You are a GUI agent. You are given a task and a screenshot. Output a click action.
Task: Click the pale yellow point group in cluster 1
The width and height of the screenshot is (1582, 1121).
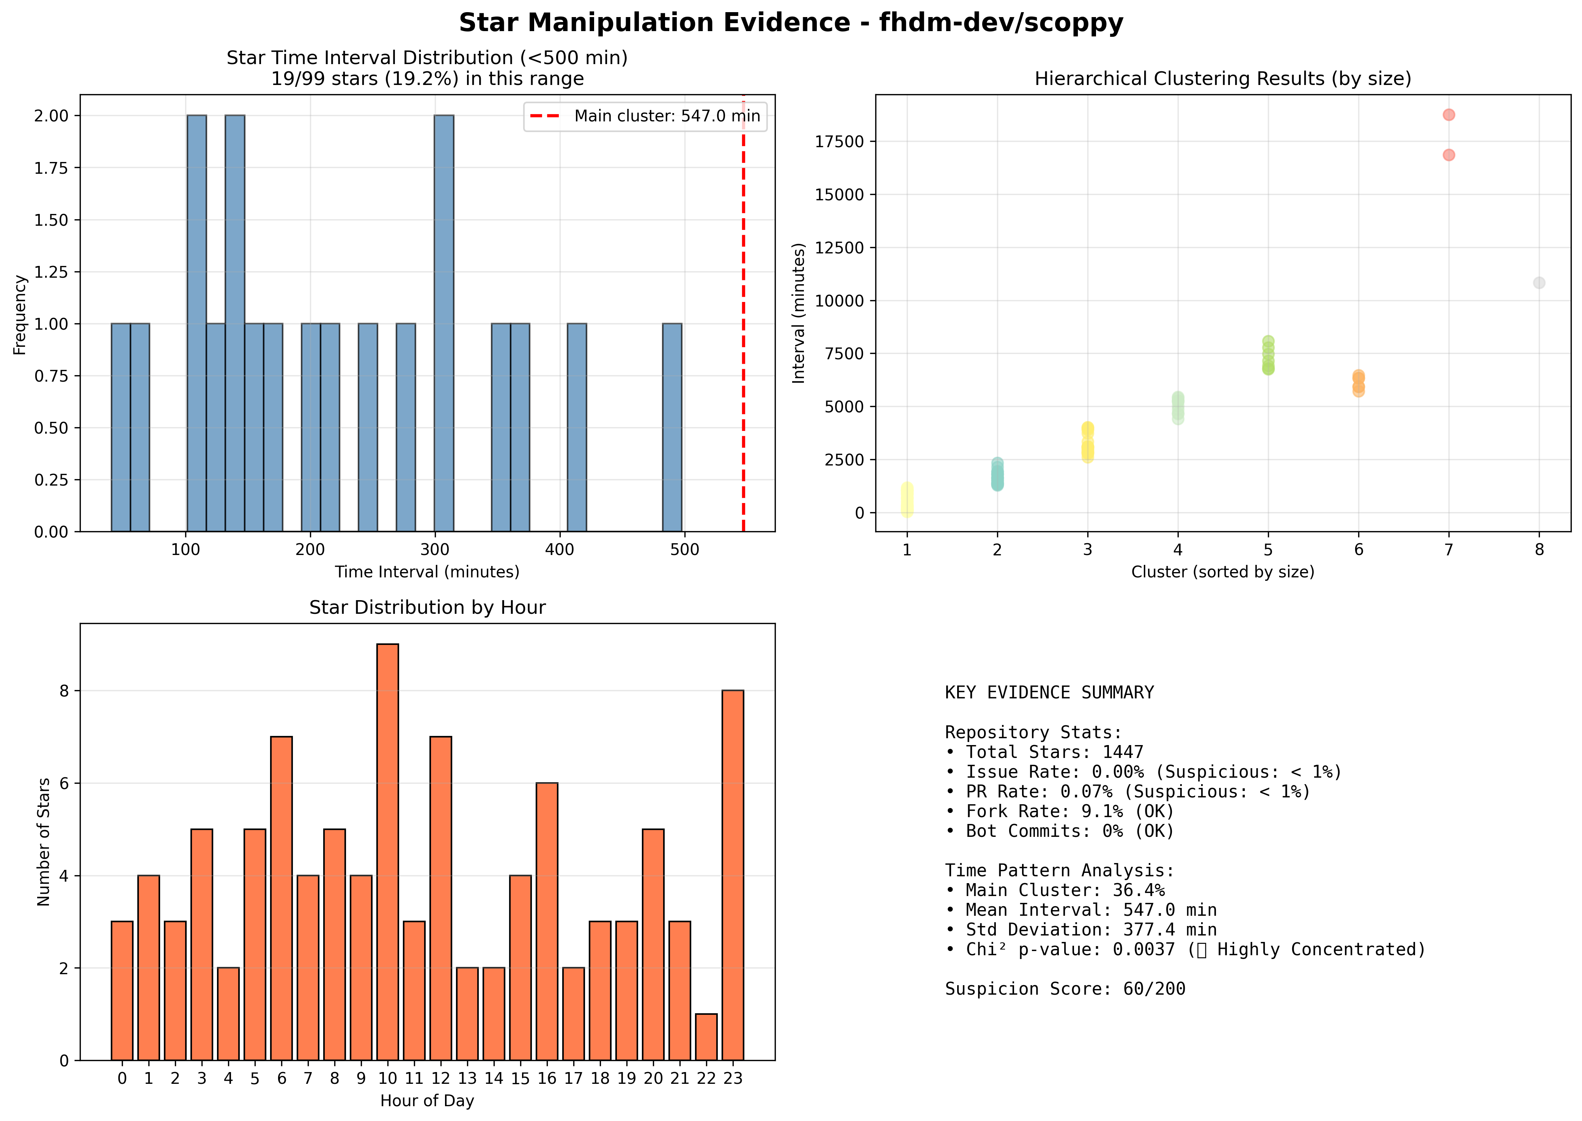coord(907,499)
